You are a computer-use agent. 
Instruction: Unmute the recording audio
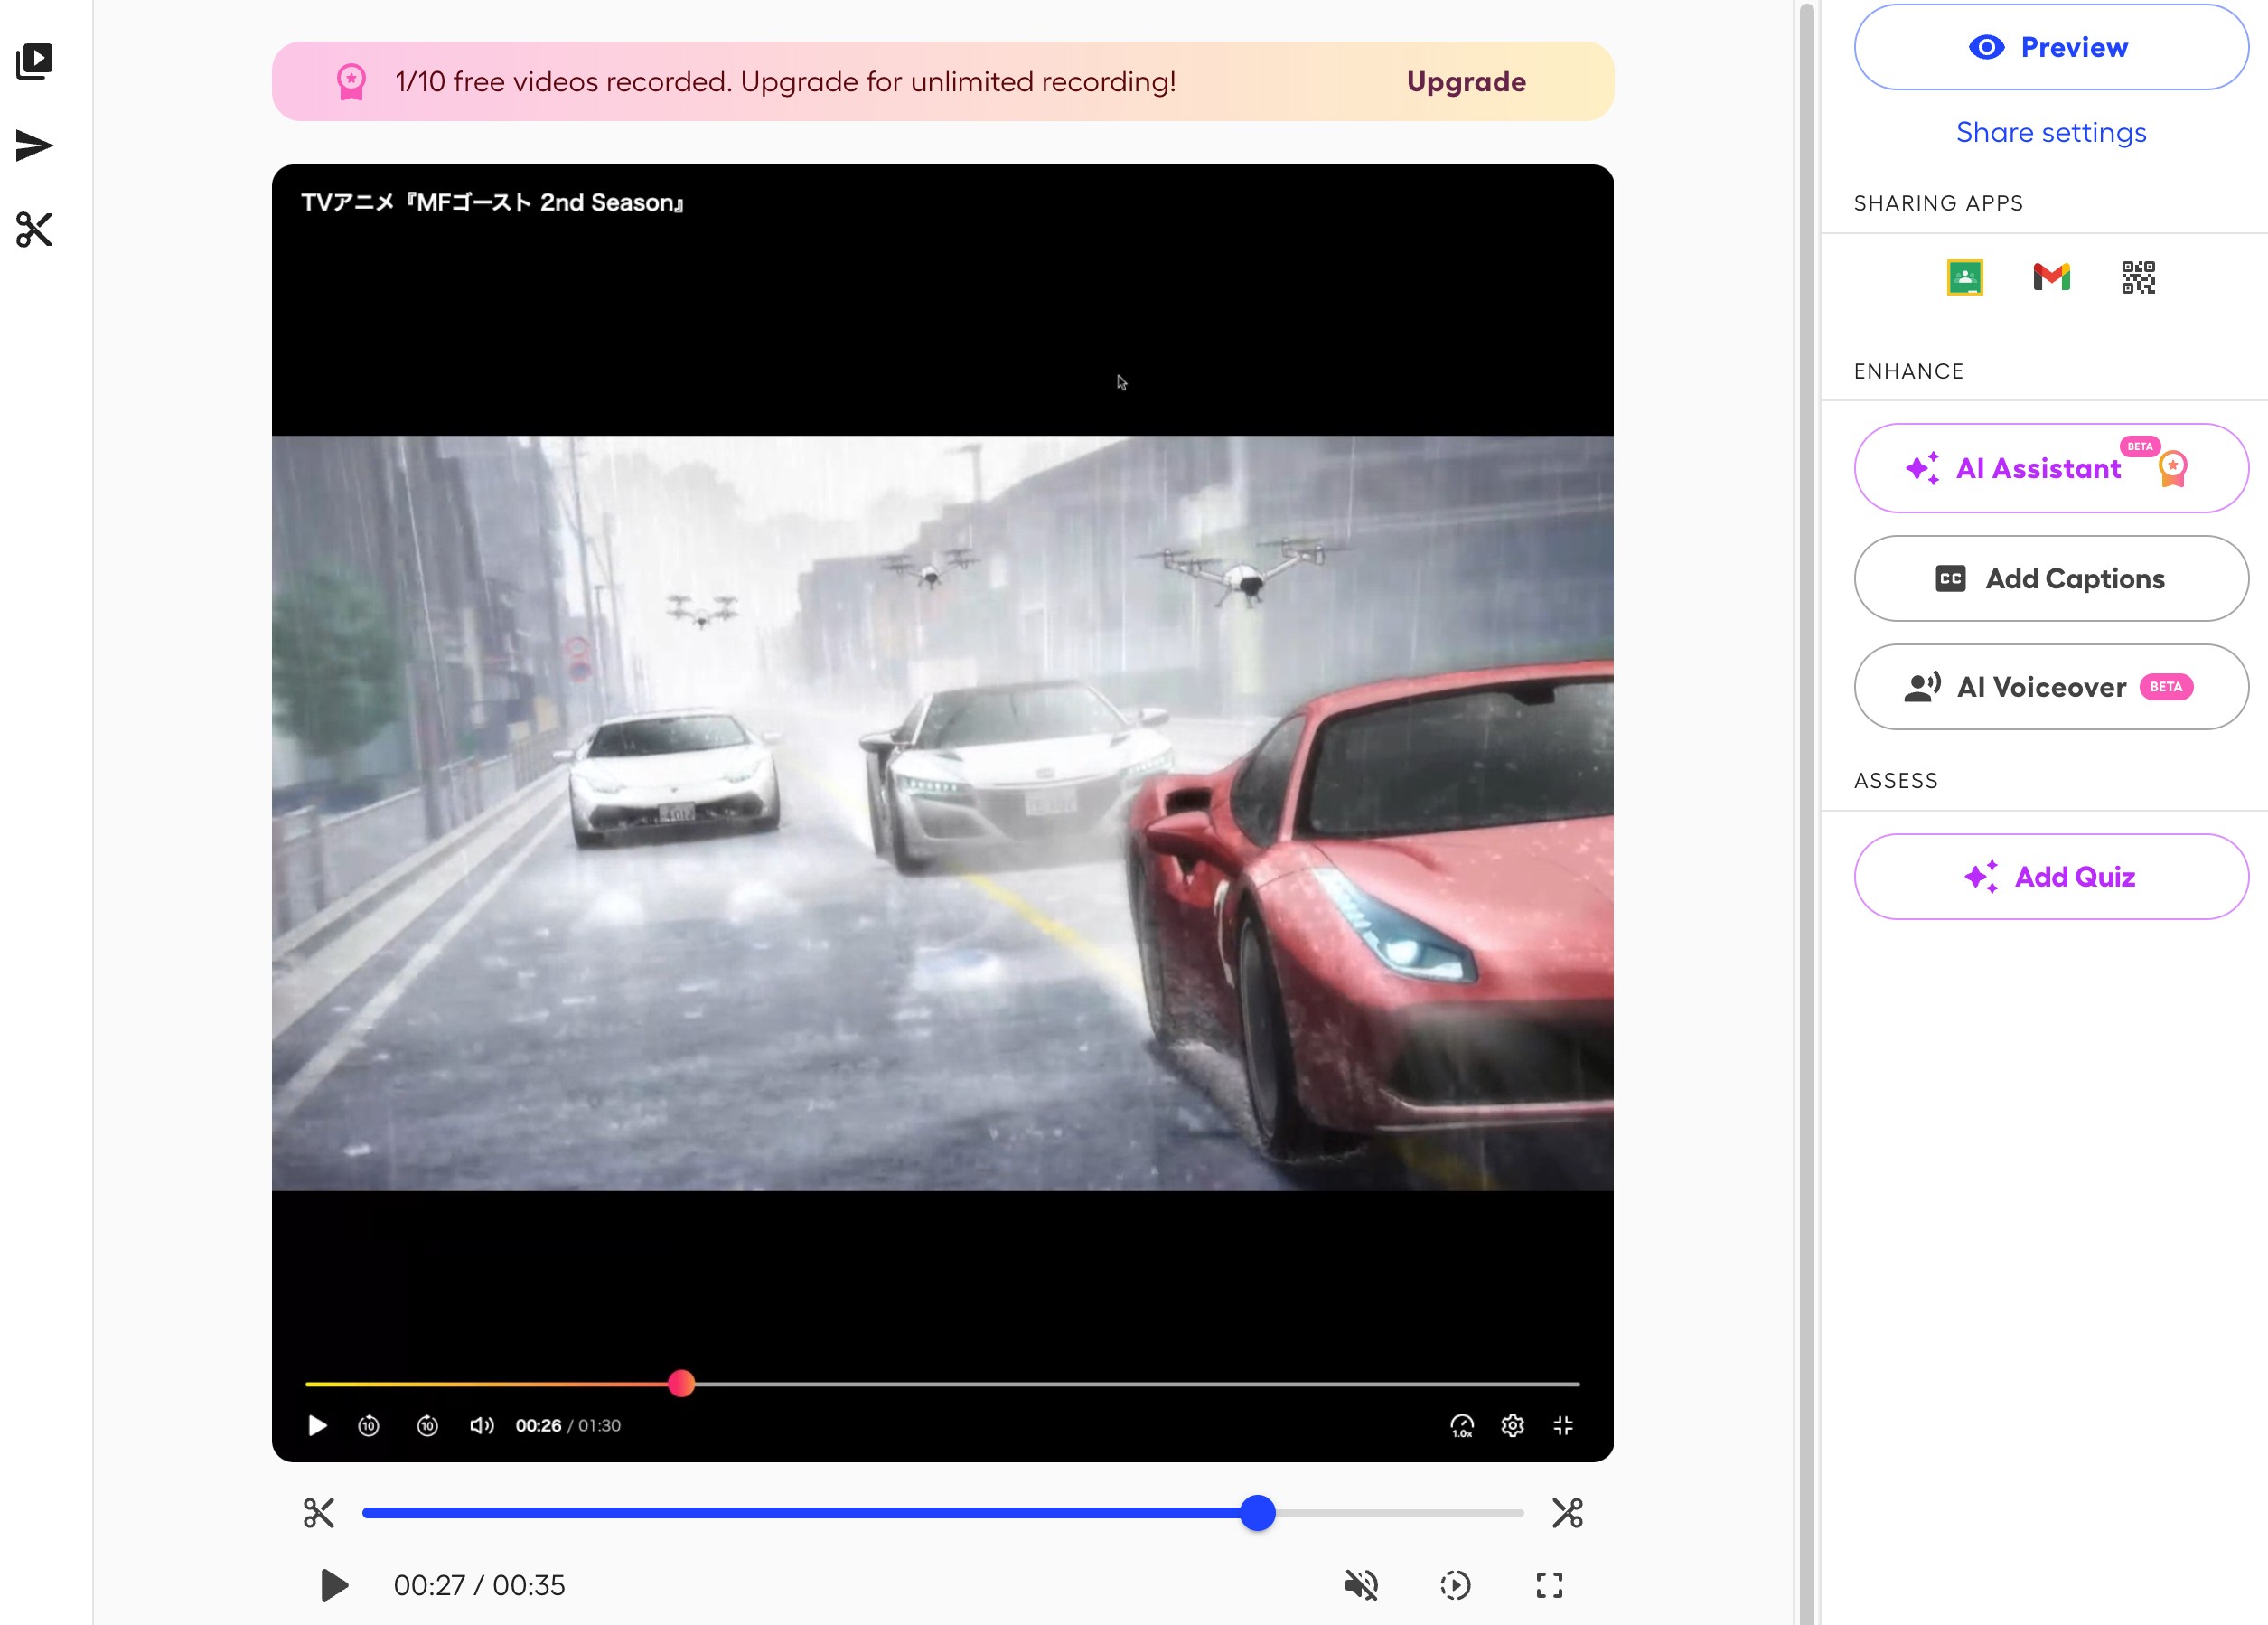point(1361,1585)
